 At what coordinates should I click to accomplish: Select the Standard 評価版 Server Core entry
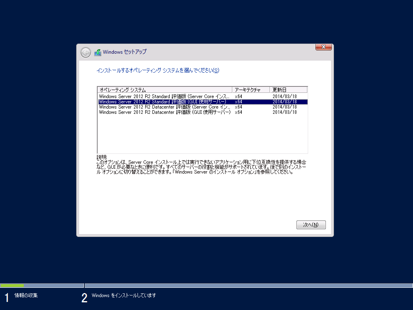pos(161,96)
